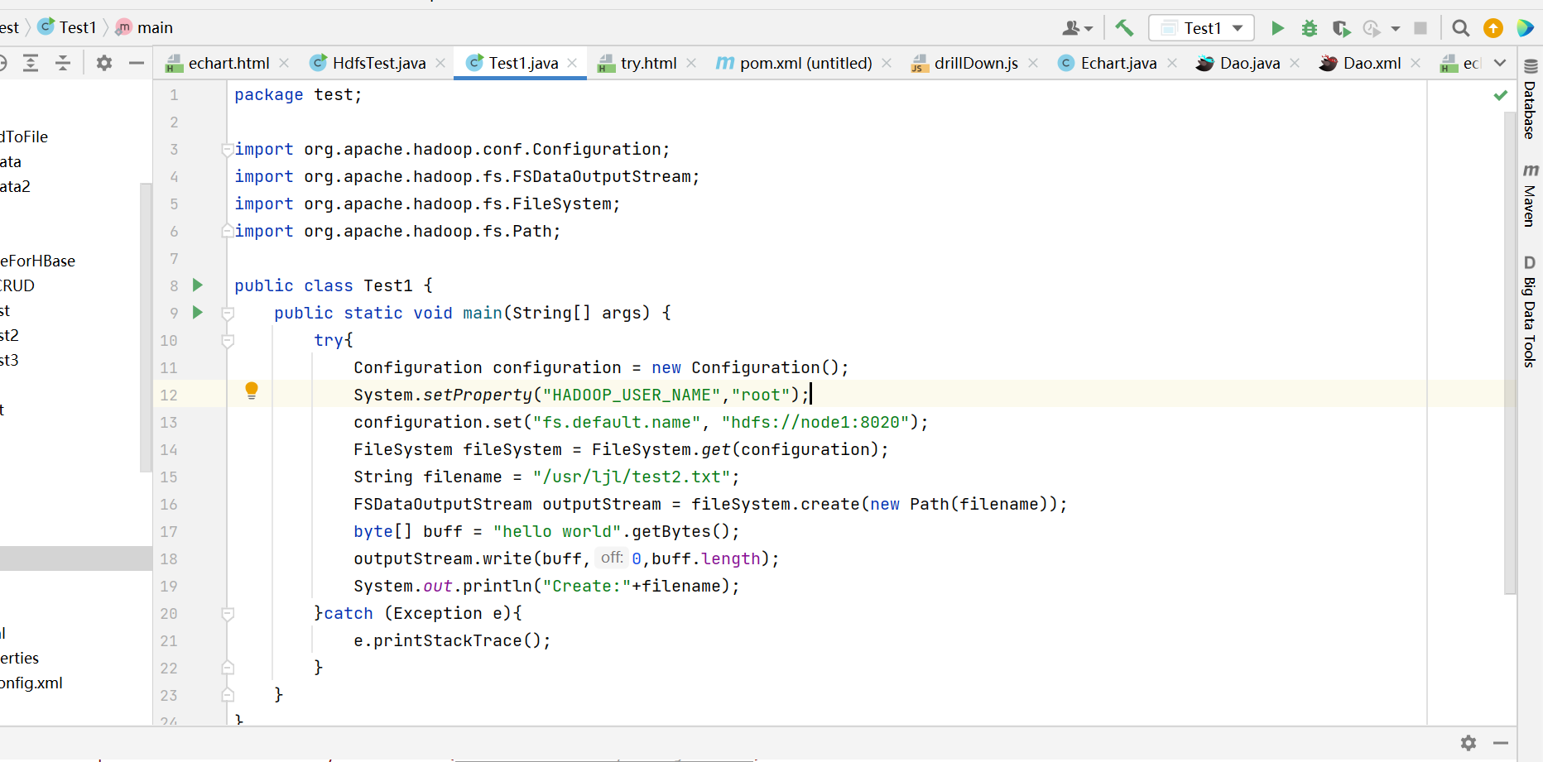The width and height of the screenshot is (1543, 762).
Task: Hide the project tool window
Action: pyautogui.click(x=137, y=63)
